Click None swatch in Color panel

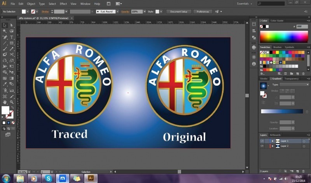pos(261,26)
